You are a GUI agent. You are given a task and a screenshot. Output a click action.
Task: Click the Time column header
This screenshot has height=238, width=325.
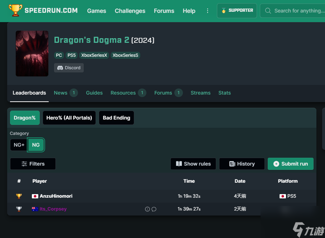pos(189,181)
